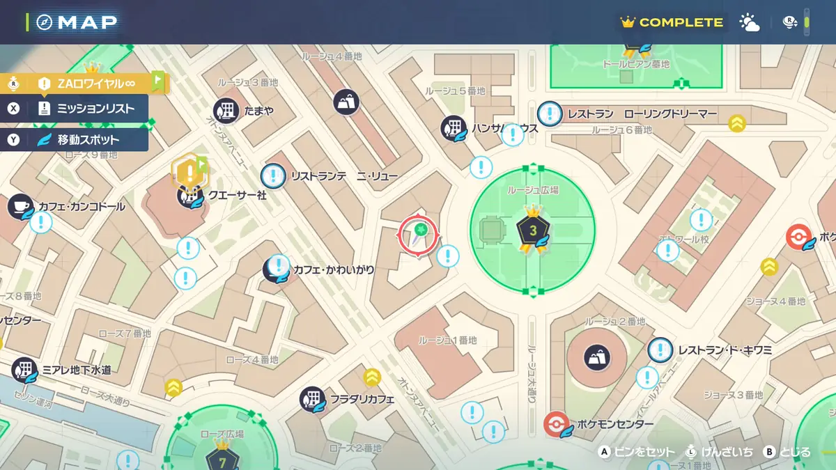This screenshot has width=836, height=470.
Task: Click the ミアレ地下水道 building icon
Action: click(x=26, y=369)
